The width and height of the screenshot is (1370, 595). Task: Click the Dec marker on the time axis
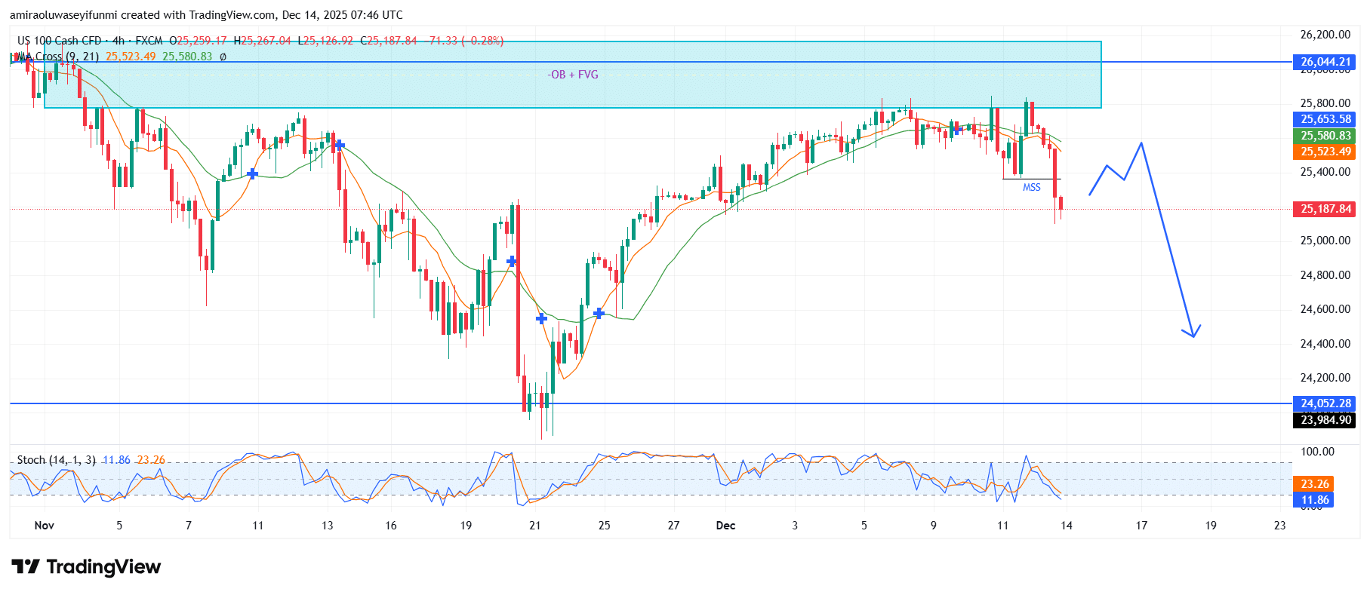pos(725,526)
